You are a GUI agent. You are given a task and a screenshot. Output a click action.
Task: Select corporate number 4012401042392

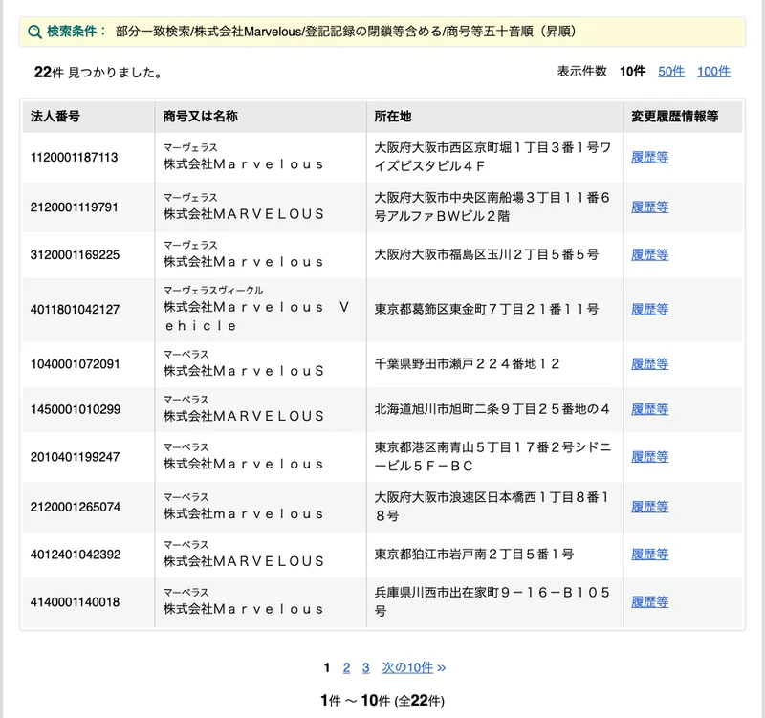click(76, 555)
